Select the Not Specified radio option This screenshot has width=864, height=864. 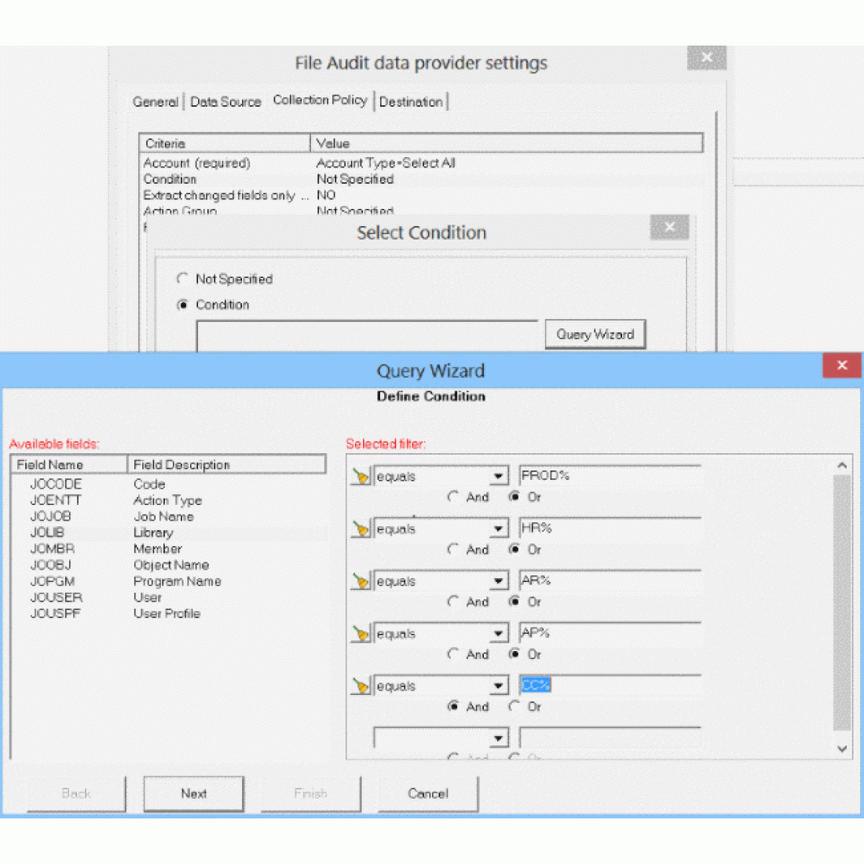(x=183, y=279)
